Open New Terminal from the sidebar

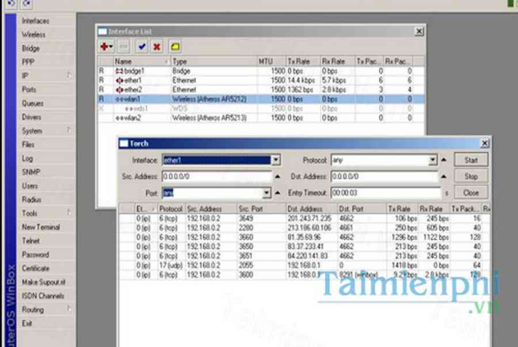coord(40,227)
